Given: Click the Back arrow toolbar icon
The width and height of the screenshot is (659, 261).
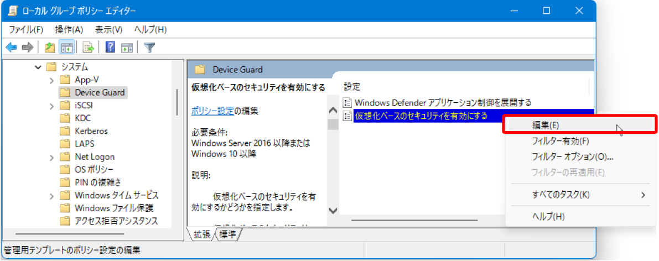Looking at the screenshot, I should (12, 47).
